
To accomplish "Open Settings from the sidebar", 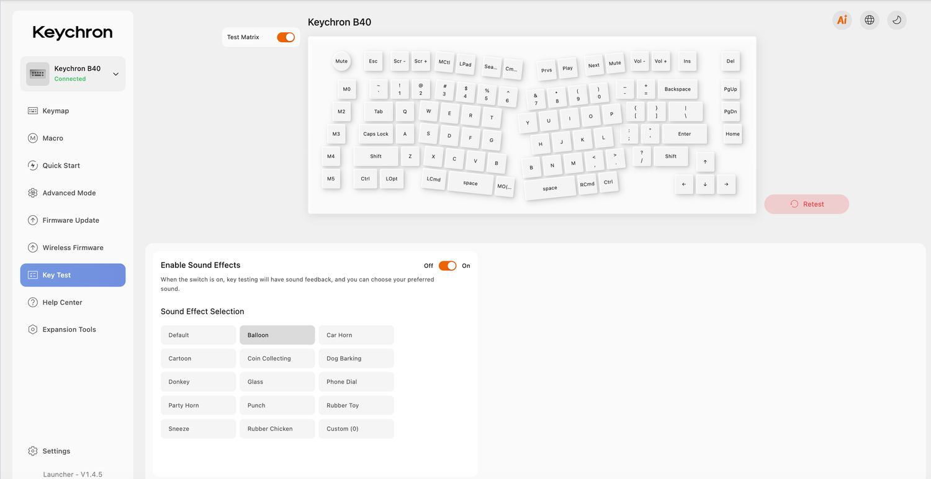I will click(73, 451).
